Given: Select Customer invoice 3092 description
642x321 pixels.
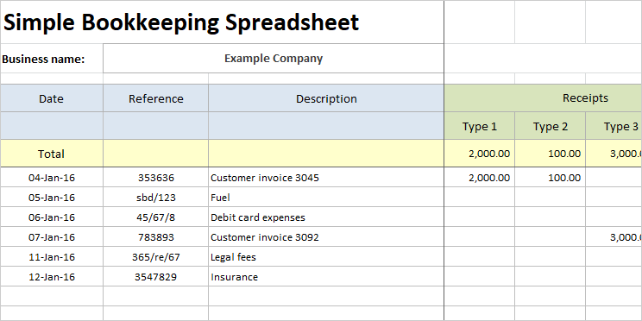Looking at the screenshot, I should (x=326, y=236).
